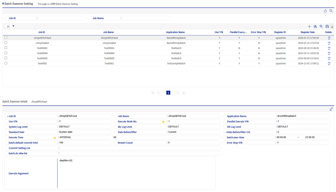Open the Execute Time help tooltip icon
Screen dimensions: 336x192
point(55,138)
